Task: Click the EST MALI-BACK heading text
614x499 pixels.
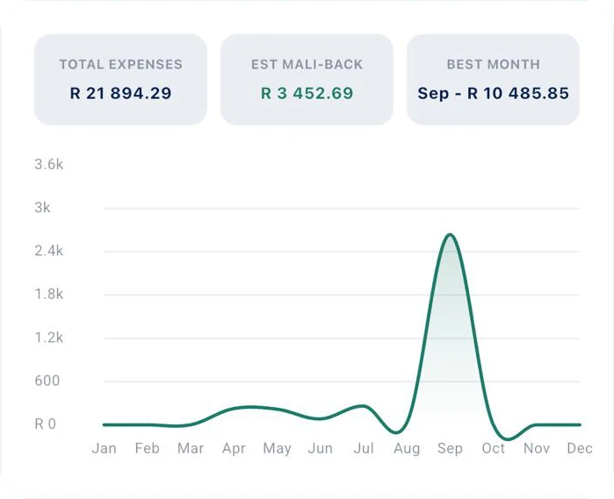Action: click(307, 65)
